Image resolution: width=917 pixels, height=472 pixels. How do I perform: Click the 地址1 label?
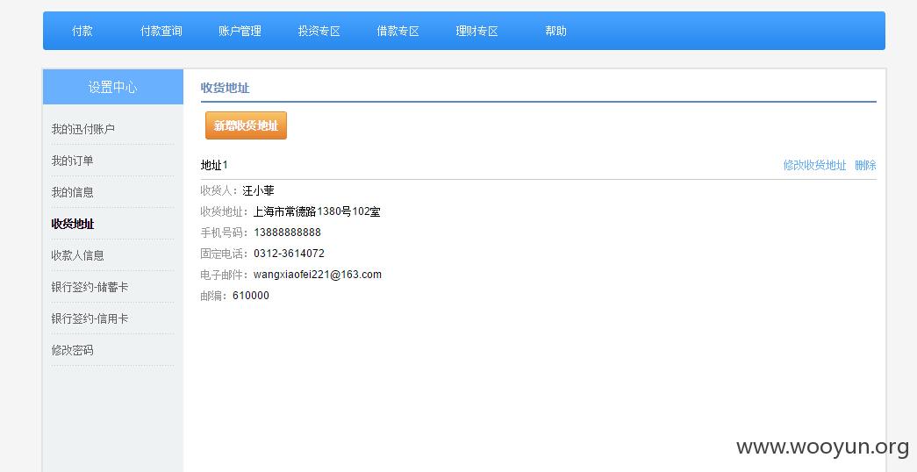(x=214, y=165)
